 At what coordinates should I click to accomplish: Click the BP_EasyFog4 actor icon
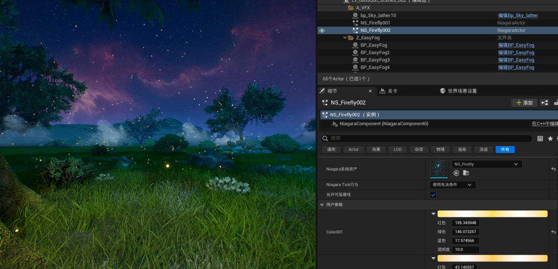355,68
